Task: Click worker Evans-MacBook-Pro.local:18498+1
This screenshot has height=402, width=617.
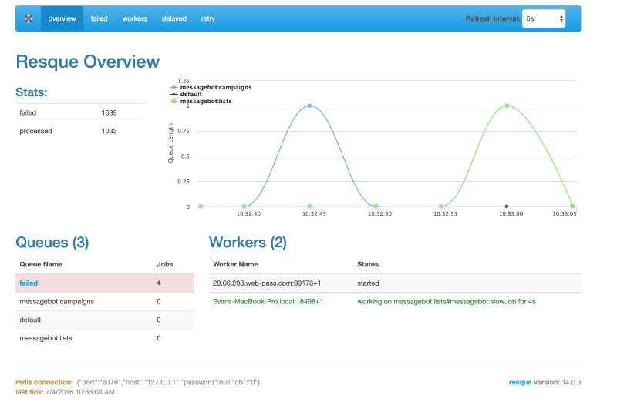Action: coord(268,301)
